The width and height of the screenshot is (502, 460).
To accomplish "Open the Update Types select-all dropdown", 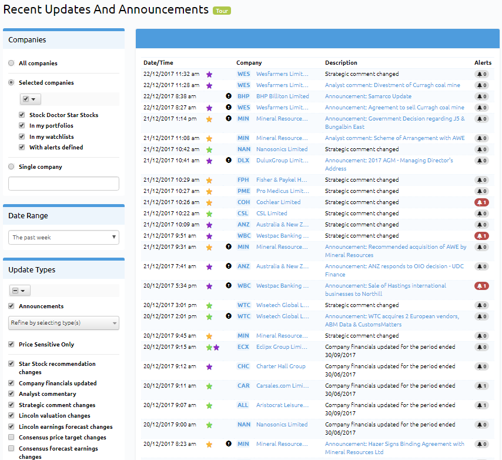I will tap(20, 291).
